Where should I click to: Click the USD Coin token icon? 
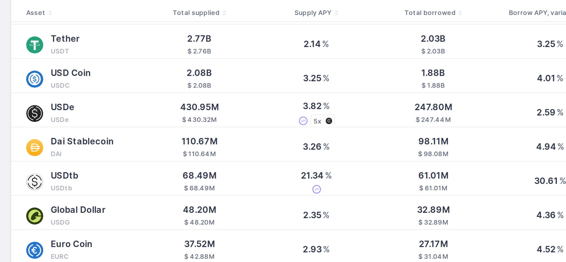tap(35, 79)
